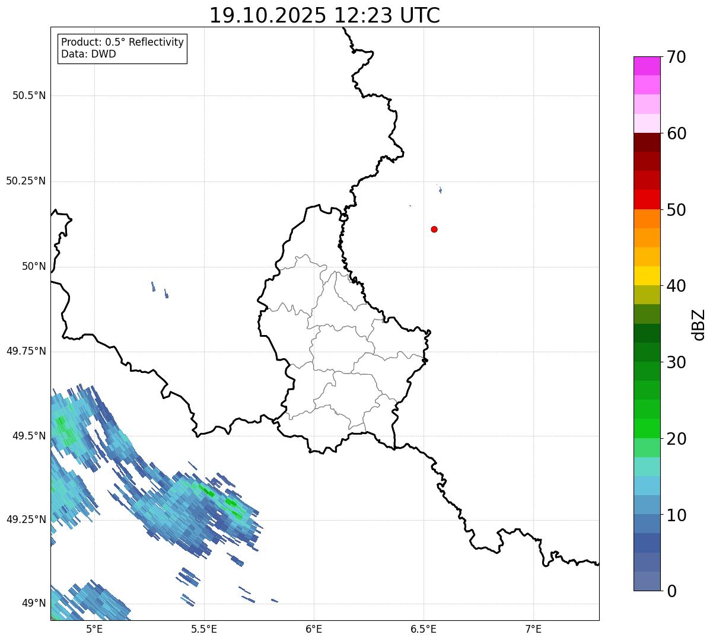
Task: Click the latitude label '49.75°N'
Action: pyautogui.click(x=26, y=351)
